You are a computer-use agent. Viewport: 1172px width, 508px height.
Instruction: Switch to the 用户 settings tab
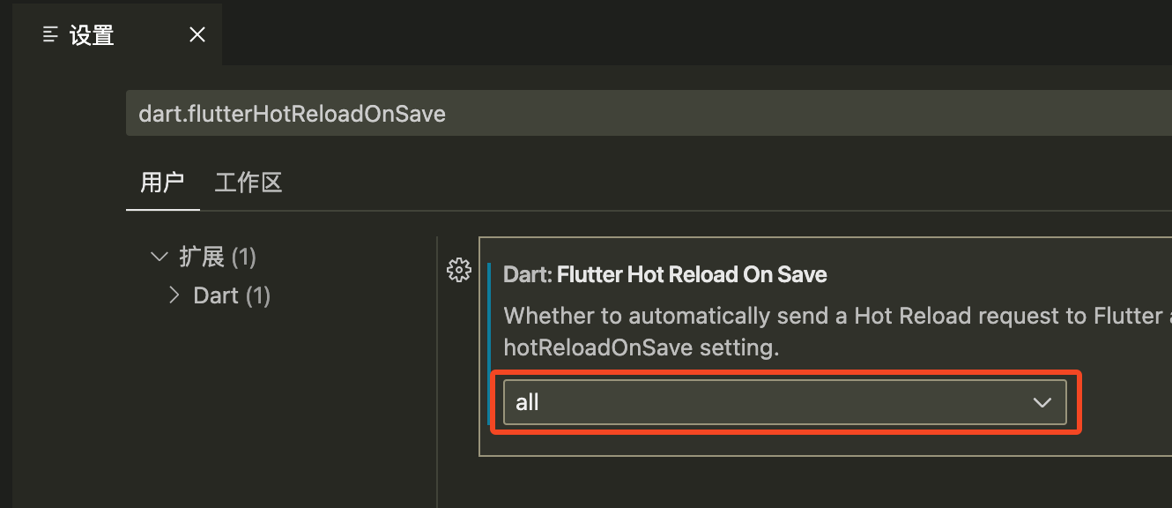162,183
